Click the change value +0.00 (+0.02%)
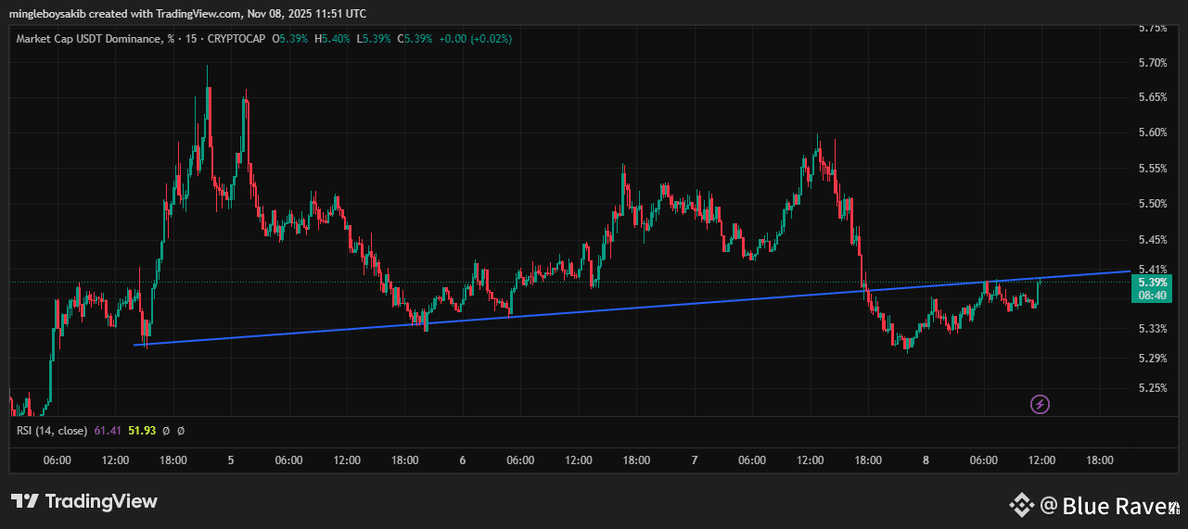Viewport: 1188px width, 529px height. click(475, 39)
